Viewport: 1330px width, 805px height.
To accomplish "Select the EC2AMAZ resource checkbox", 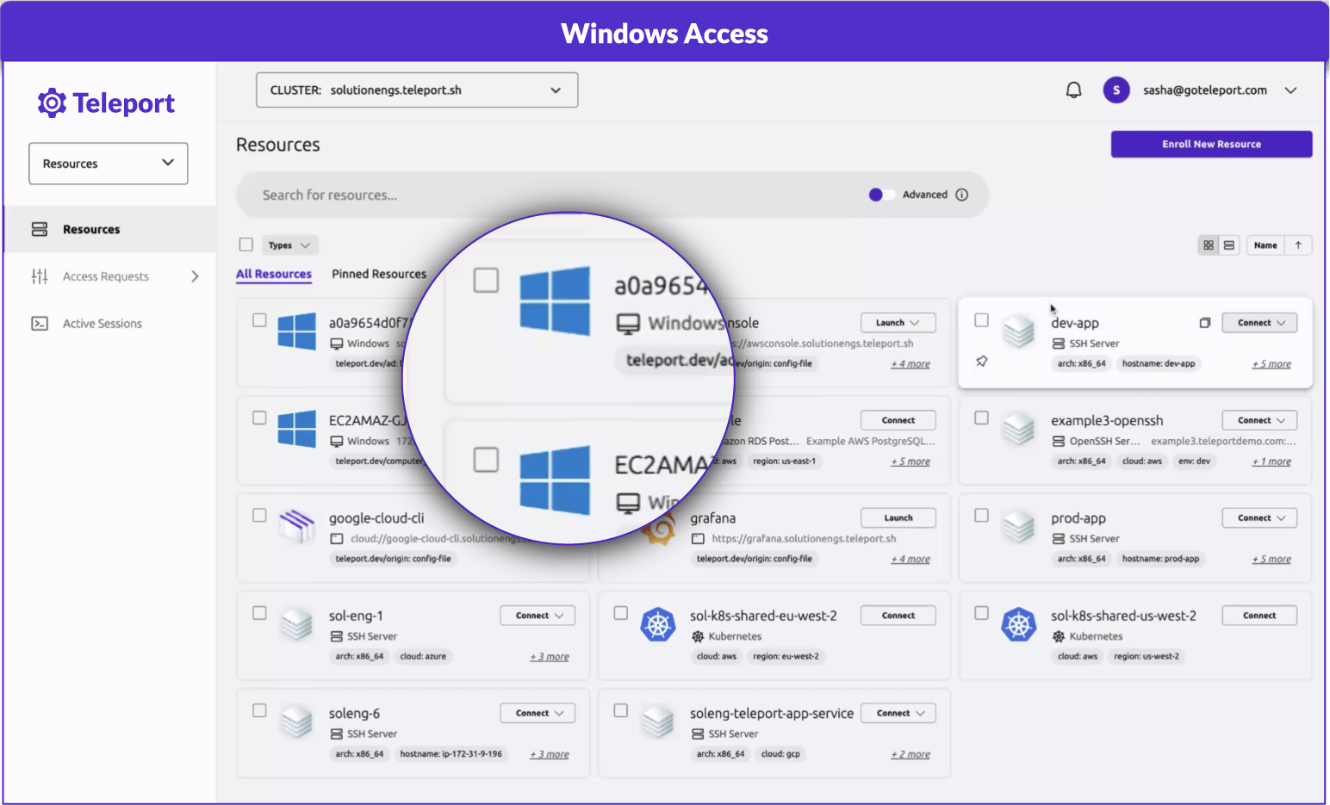I will pos(259,418).
